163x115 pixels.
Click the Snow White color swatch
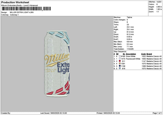120,56
